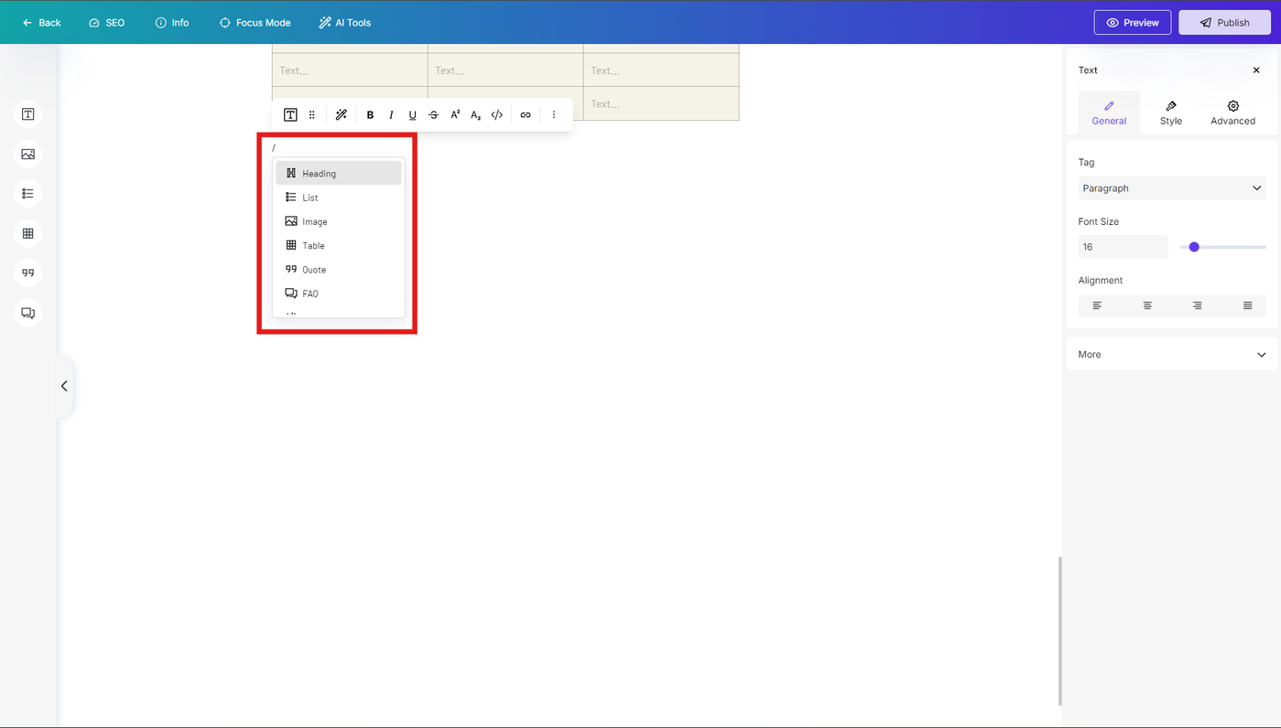Open the Preview button
The width and height of the screenshot is (1281, 728).
click(x=1133, y=23)
